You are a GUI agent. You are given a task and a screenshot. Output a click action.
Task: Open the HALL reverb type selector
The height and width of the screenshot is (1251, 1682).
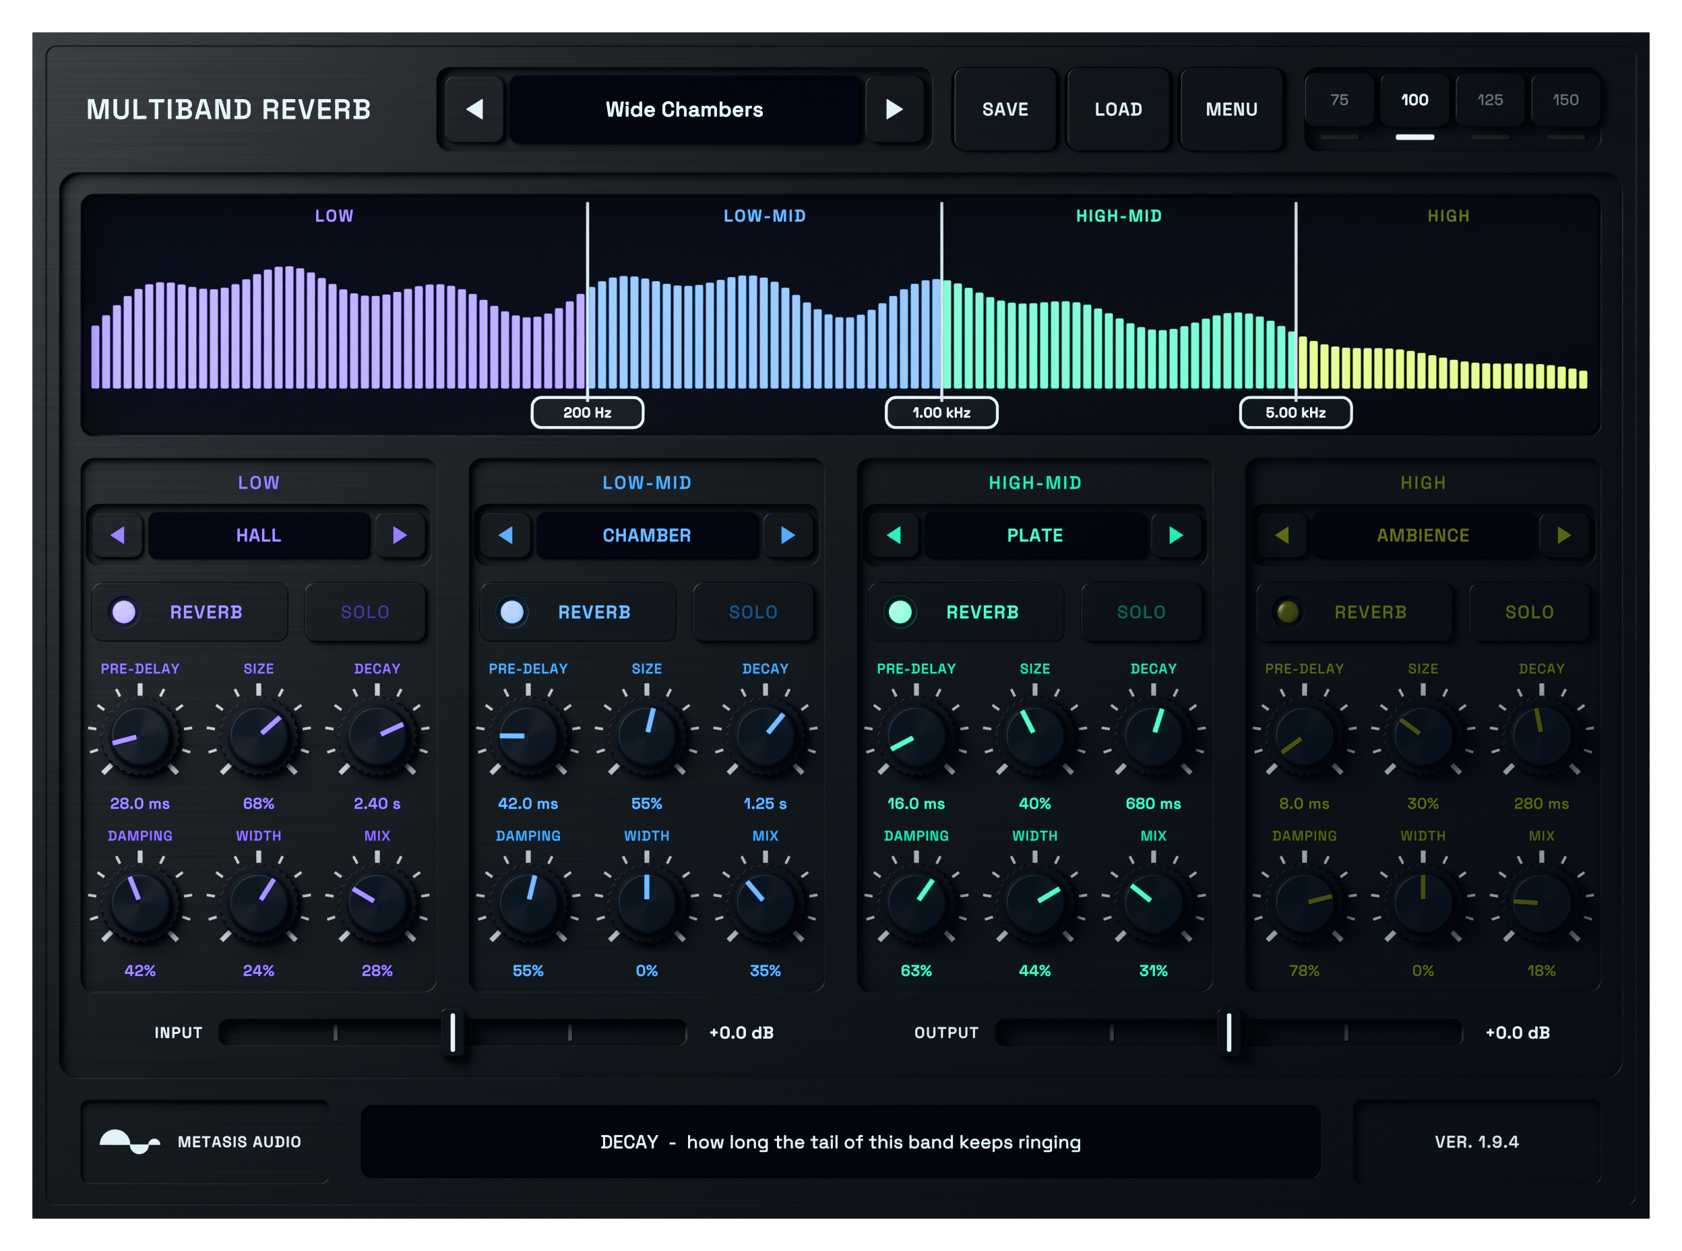[x=259, y=535]
